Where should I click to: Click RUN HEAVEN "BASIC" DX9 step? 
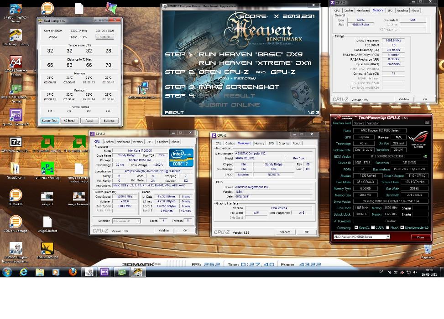point(251,54)
